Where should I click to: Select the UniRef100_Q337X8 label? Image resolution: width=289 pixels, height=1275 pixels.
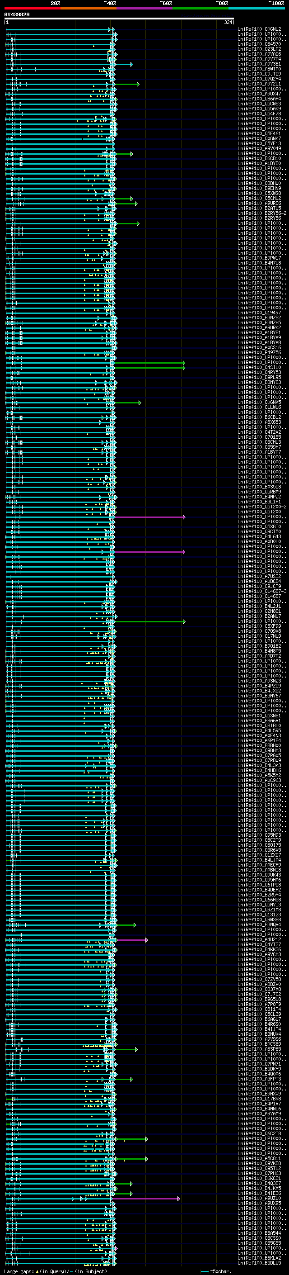[259, 989]
